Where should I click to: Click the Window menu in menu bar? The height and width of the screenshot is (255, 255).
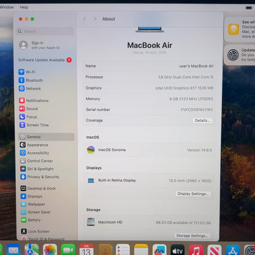[x=7, y=7]
